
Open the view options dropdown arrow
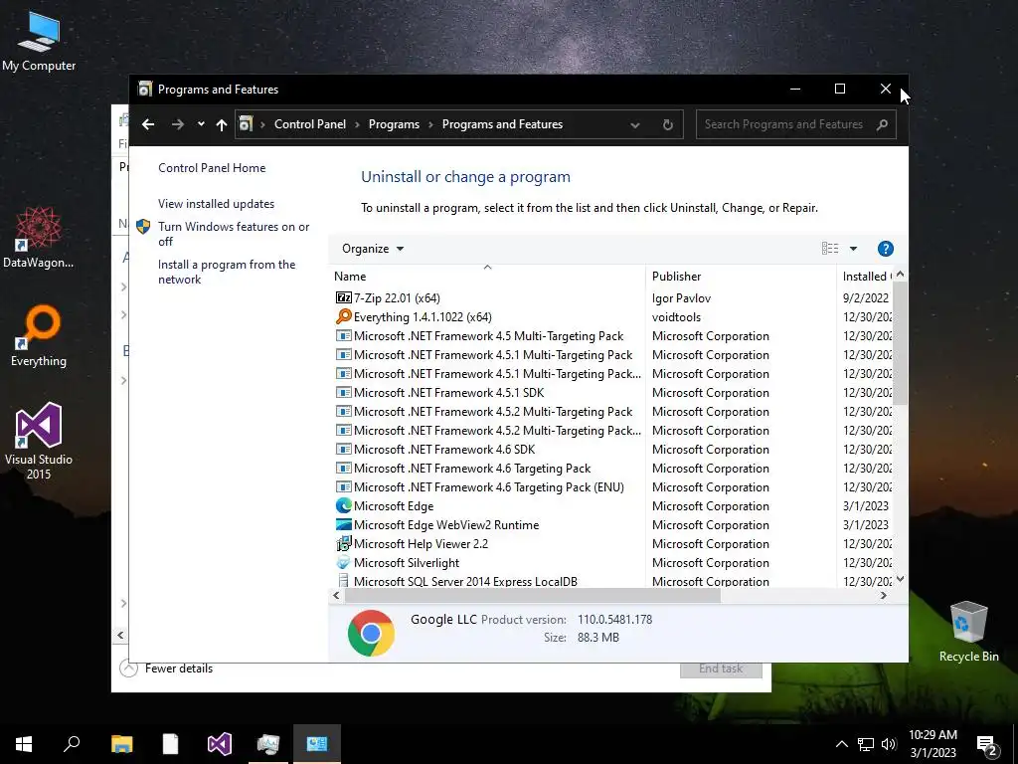tap(853, 249)
